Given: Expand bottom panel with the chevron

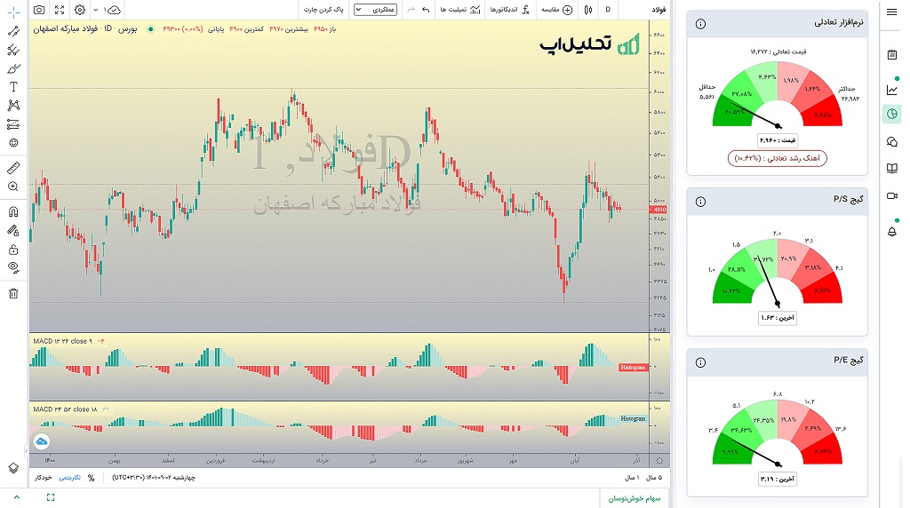Looking at the screenshot, I should (16, 497).
